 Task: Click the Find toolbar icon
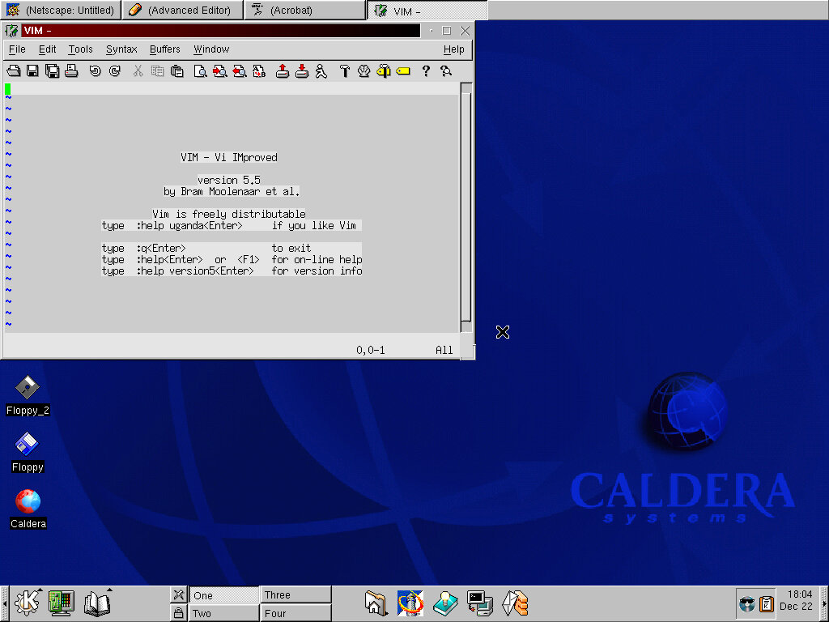199,71
